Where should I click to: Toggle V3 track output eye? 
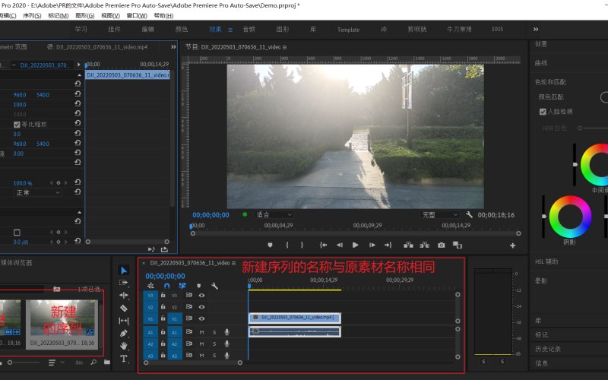[x=201, y=295]
